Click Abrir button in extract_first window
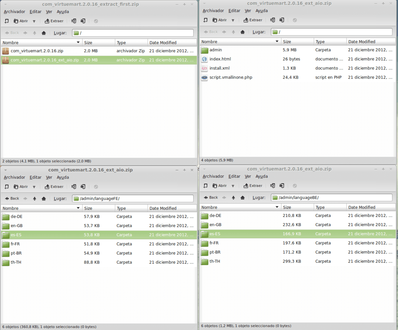Screen dimensions: 398x330 (x=21, y=21)
